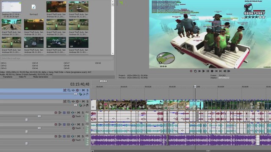
Task: Click Bypass Motion Blur on the selected top video track
Action: point(65,90)
